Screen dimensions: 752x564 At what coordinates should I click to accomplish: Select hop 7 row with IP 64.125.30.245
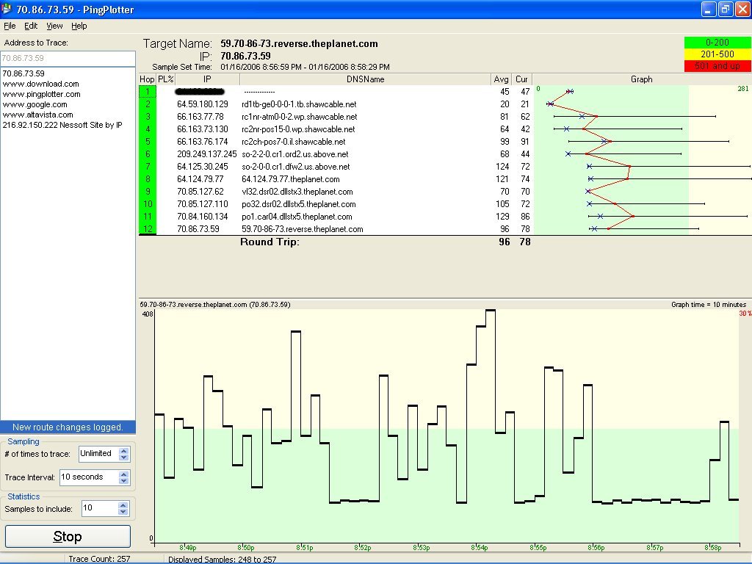(203, 167)
